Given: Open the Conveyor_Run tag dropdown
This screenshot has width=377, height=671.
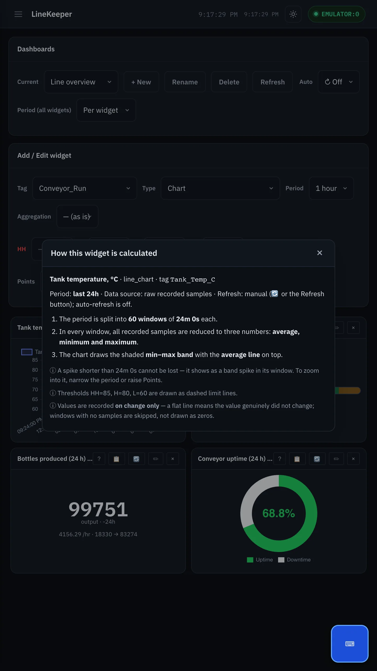Looking at the screenshot, I should (x=85, y=188).
